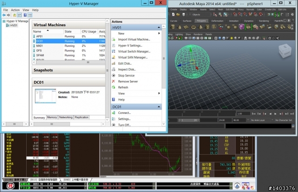298x192 pixels.
Task: Select HV01 server in tree
Action: point(14,26)
